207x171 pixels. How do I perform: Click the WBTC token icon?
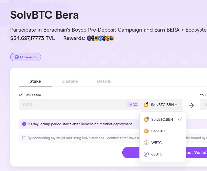pos(146,143)
